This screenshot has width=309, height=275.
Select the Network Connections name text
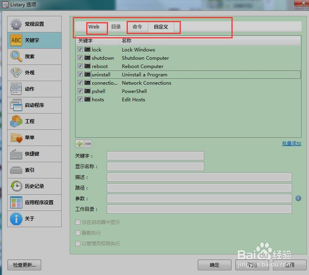pos(146,83)
